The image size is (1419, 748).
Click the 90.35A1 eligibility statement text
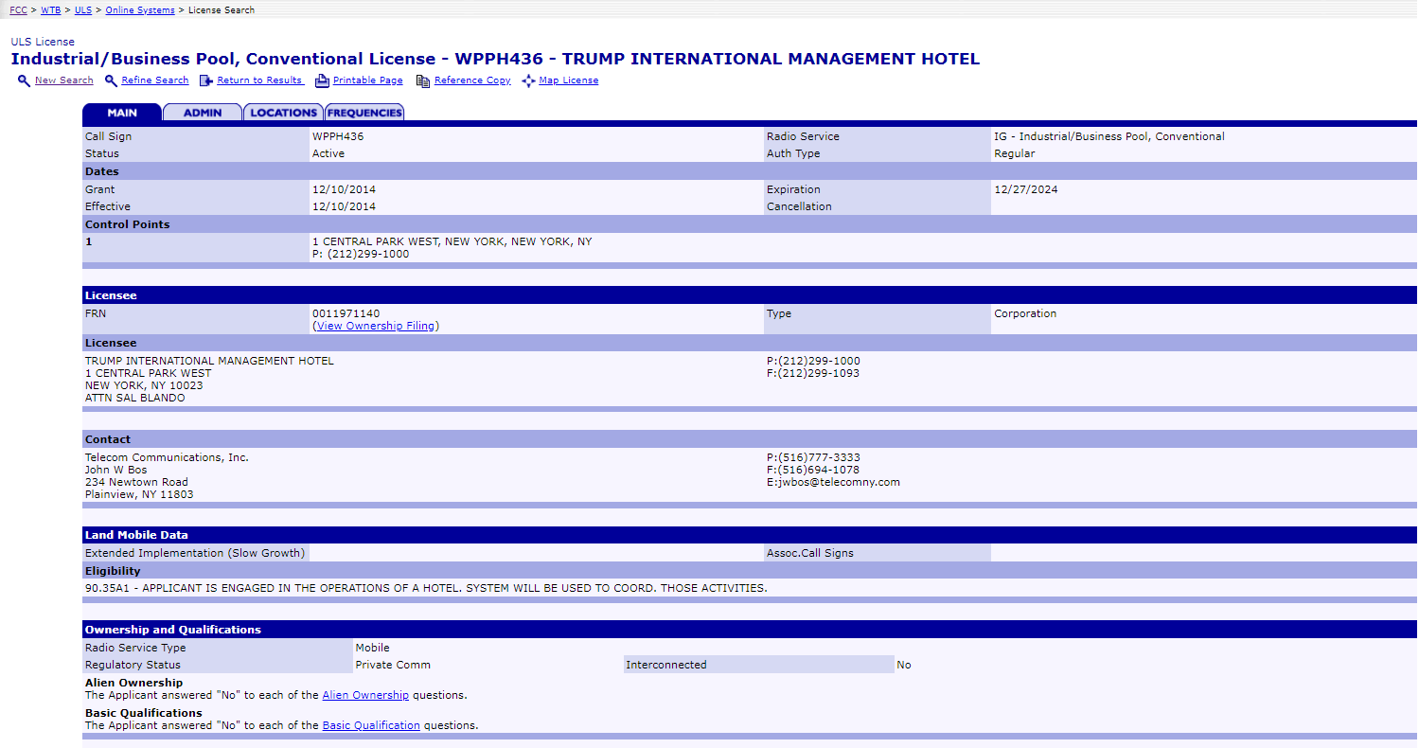[x=426, y=588]
